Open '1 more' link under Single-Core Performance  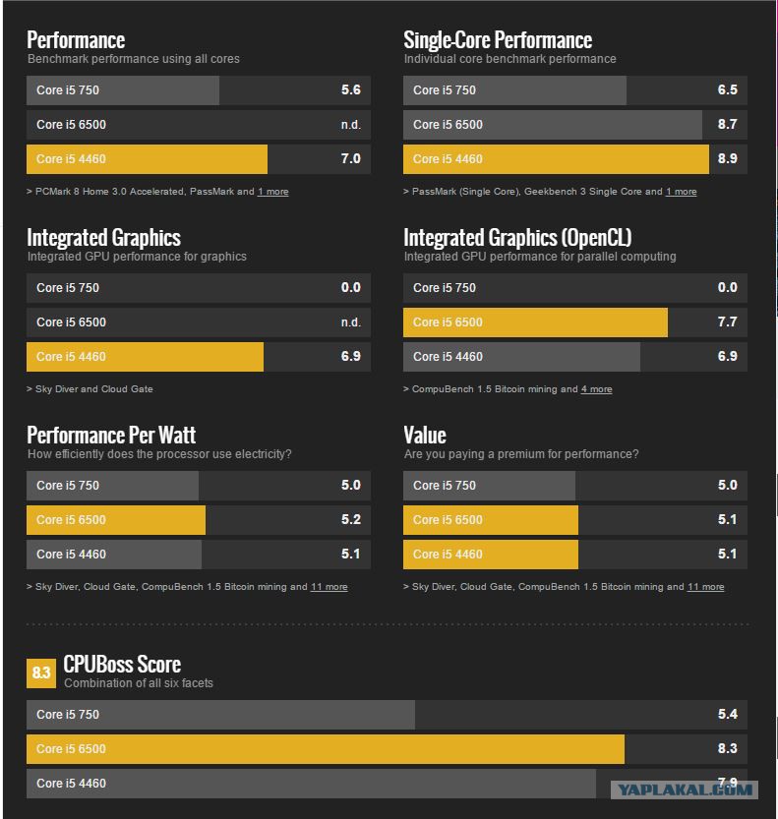pos(681,192)
